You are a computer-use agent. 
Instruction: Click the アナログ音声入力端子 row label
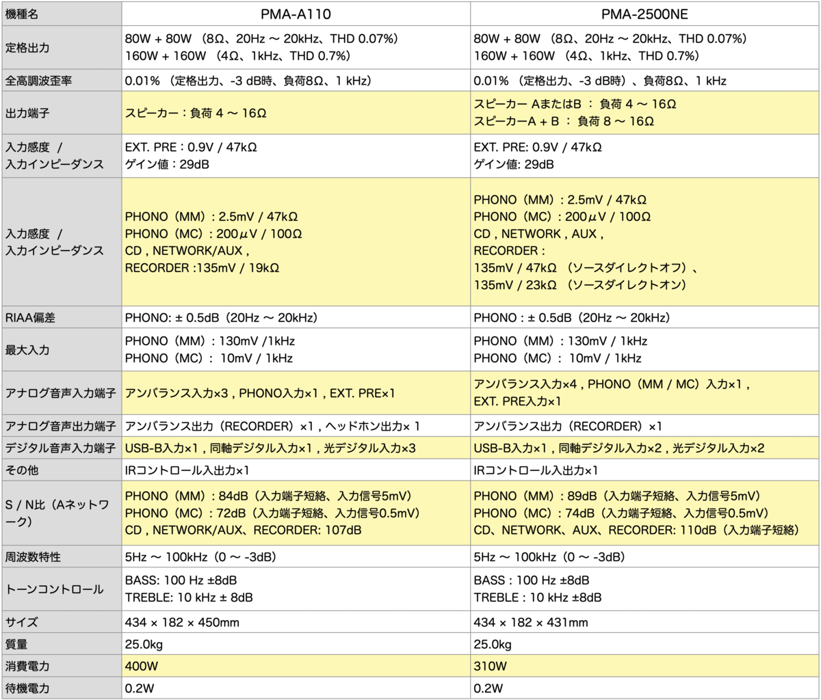coord(62,393)
